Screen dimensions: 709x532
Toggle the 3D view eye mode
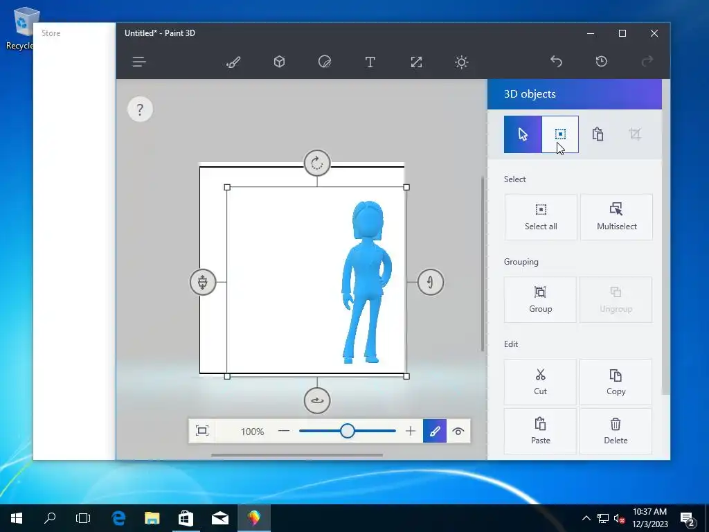(458, 431)
